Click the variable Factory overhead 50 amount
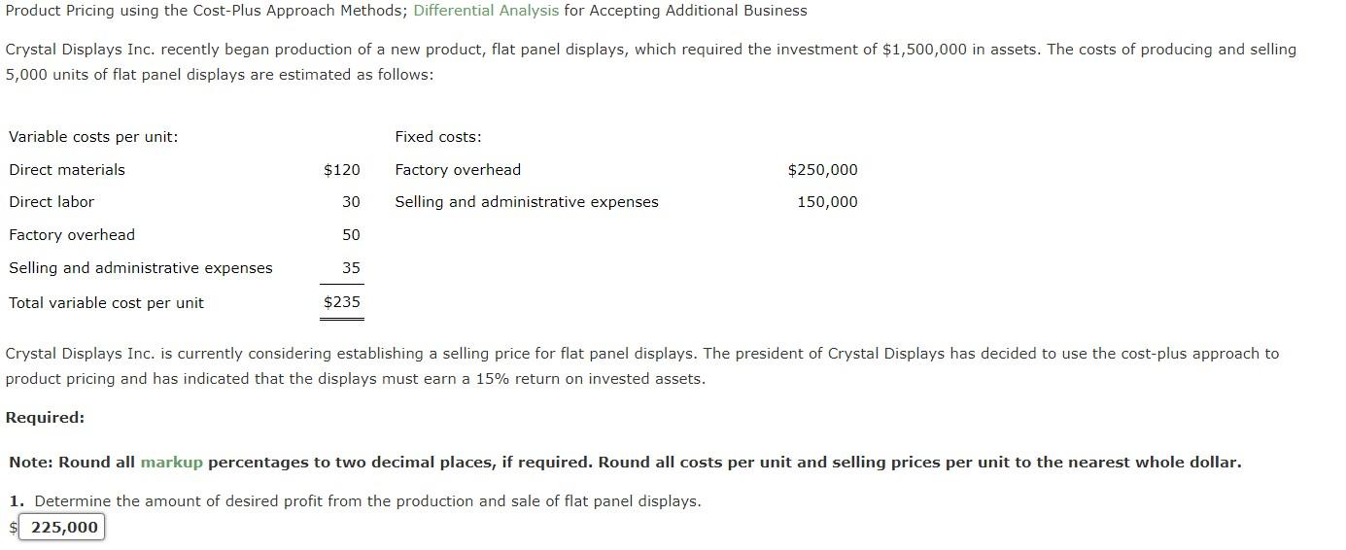The image size is (1346, 550). point(351,235)
